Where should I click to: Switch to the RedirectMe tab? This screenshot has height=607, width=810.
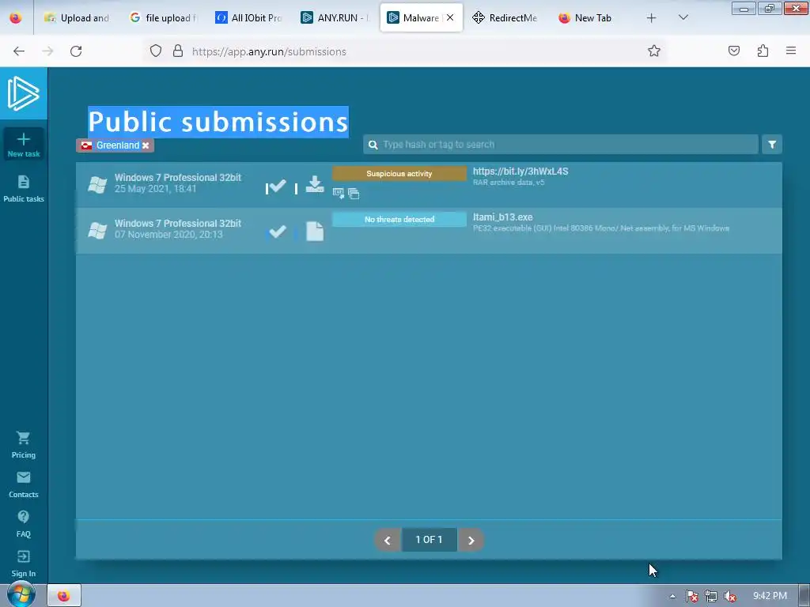click(506, 18)
